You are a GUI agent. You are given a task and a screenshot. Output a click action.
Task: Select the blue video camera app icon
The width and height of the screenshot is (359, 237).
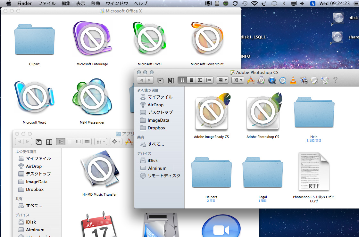click(x=221, y=226)
